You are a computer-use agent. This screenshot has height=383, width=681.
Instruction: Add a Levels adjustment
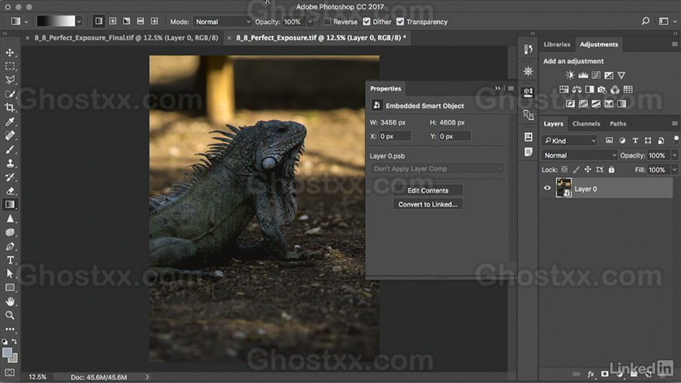tap(583, 75)
